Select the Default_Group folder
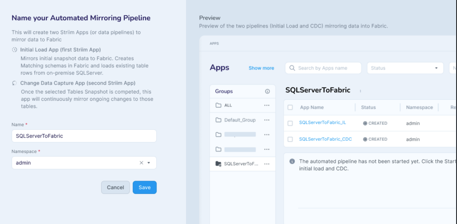The width and height of the screenshot is (457, 224). tap(243, 120)
